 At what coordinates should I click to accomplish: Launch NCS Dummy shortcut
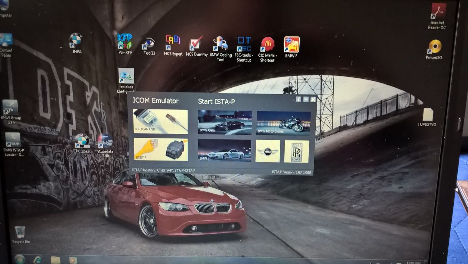point(196,44)
